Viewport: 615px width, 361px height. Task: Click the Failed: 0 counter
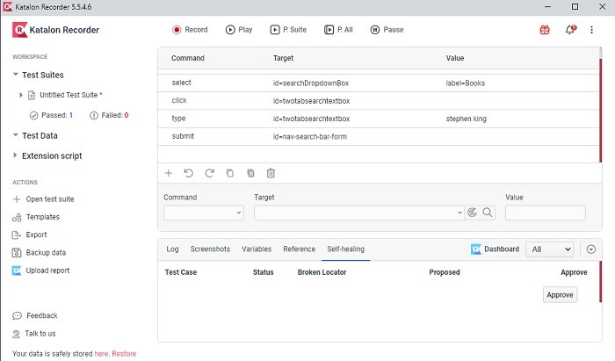click(x=109, y=115)
